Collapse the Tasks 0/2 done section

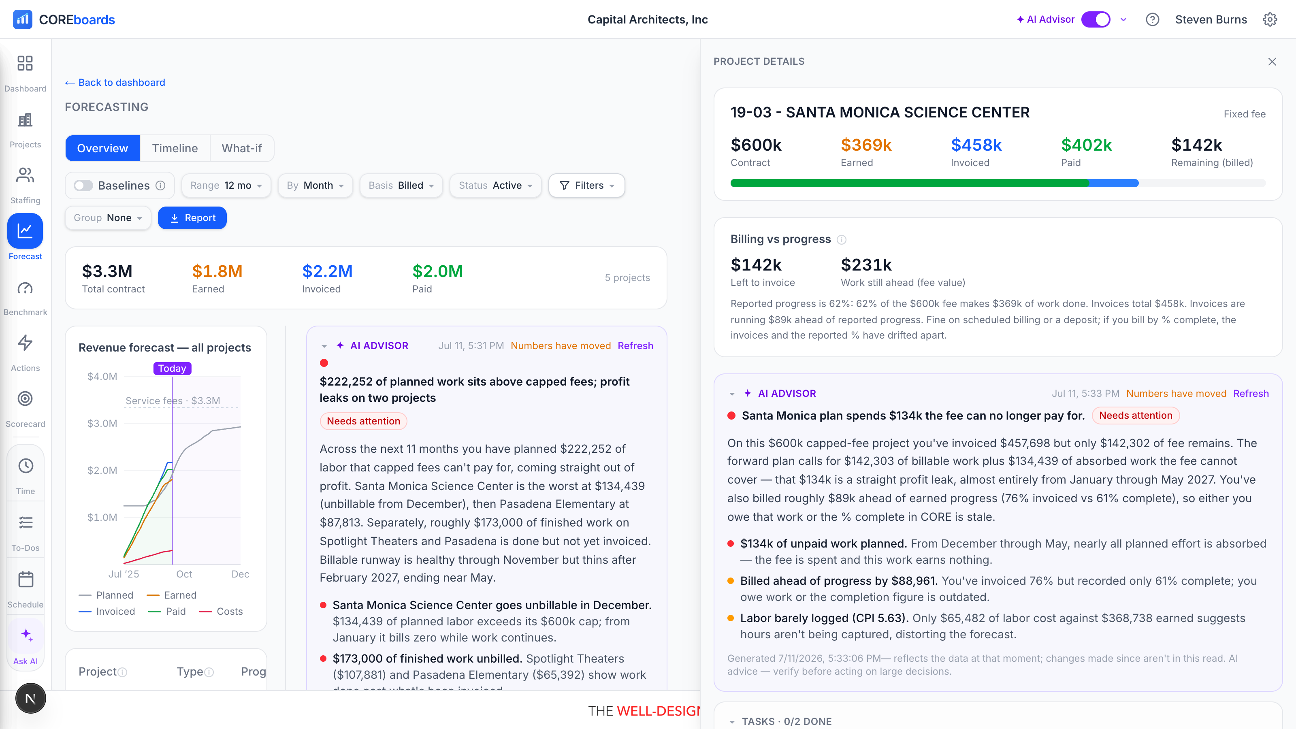tap(732, 721)
